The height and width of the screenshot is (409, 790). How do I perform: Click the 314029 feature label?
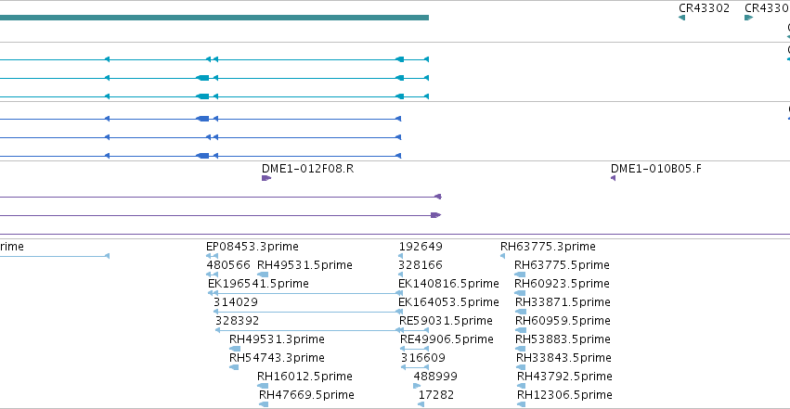pos(235,302)
